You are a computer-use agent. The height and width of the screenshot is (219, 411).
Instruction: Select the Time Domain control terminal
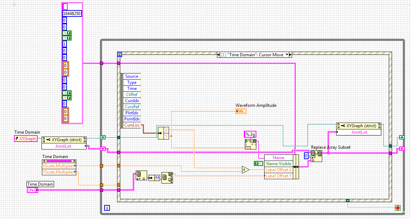point(33,190)
